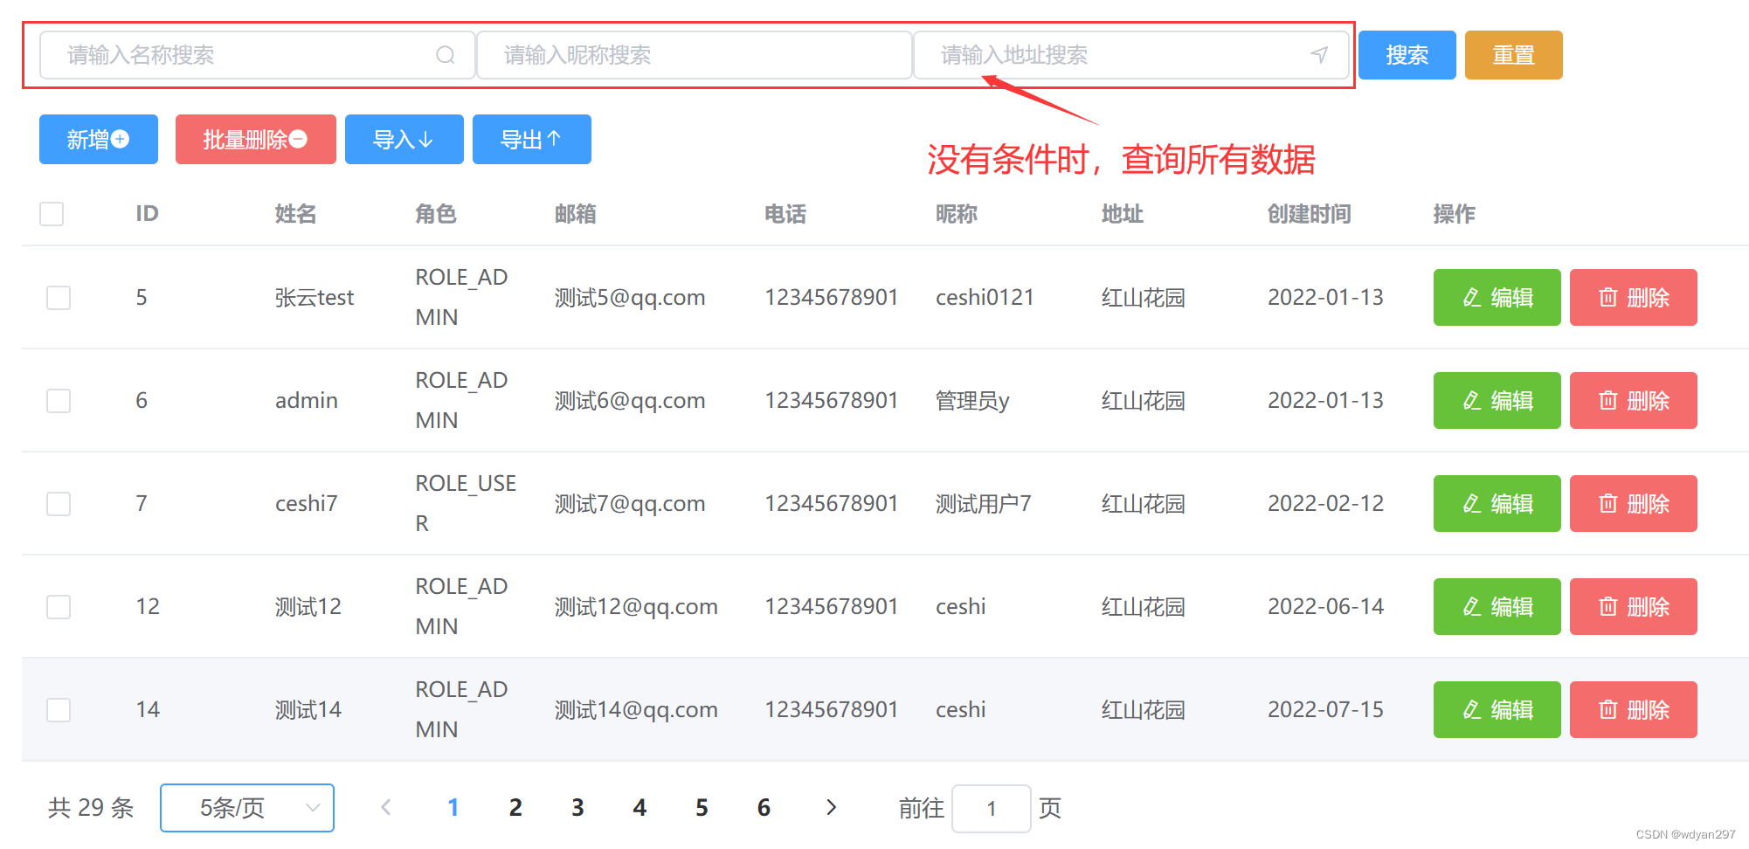Focus the 请输入昵称搜索 input field
The image size is (1749, 849).
[695, 55]
